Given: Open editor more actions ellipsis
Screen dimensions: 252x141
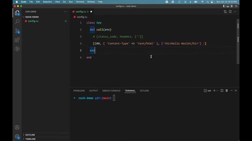Looking at the screenshot, I should tap(235, 11).
